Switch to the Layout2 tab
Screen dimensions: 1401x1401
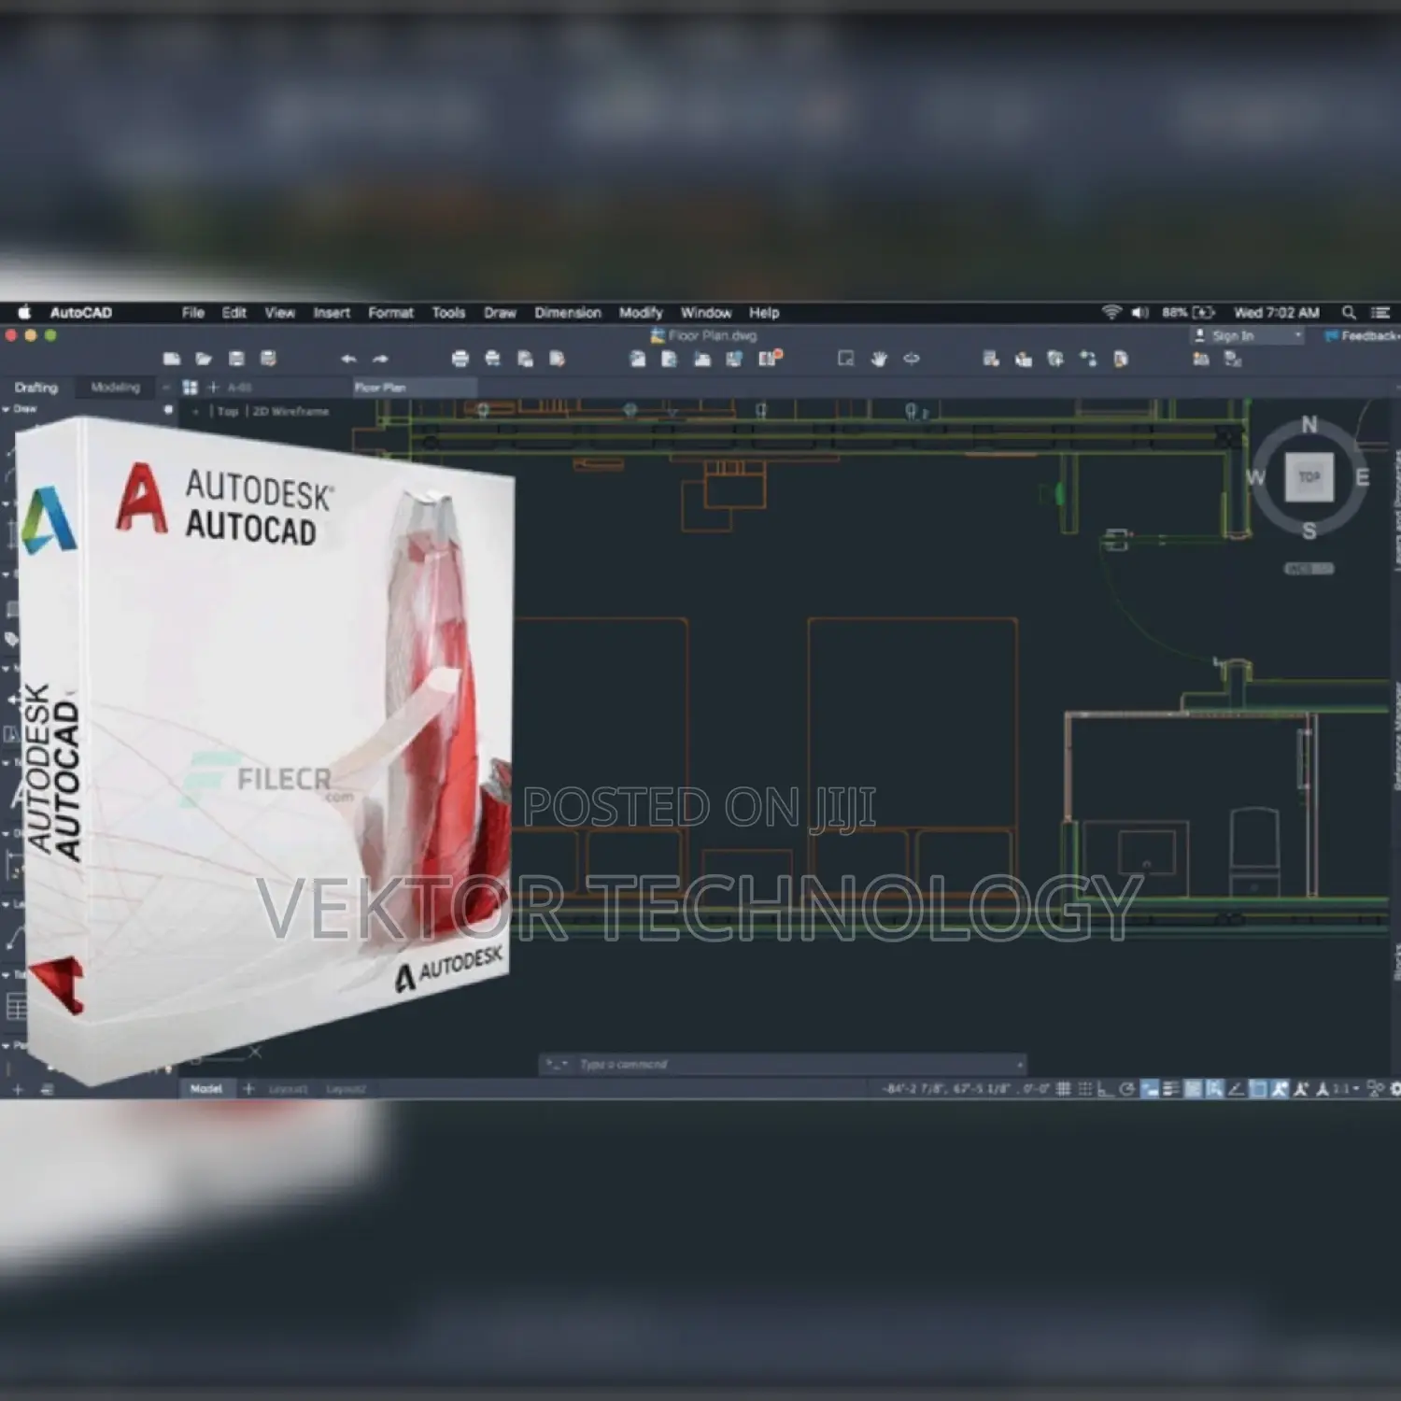tap(346, 1090)
